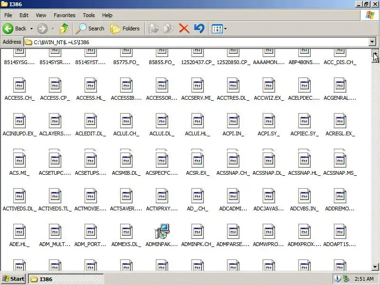Select the ACPI.SY_ file icon
Viewport: 380px width, 285px height.
click(269, 121)
